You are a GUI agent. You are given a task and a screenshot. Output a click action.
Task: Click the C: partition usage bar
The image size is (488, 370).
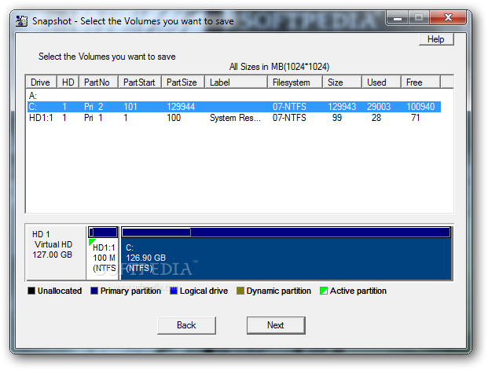(285, 233)
